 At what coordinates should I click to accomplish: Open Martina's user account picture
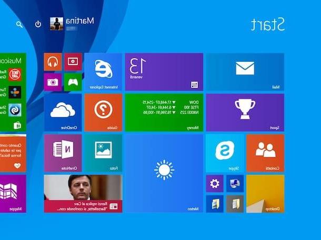tap(56, 24)
